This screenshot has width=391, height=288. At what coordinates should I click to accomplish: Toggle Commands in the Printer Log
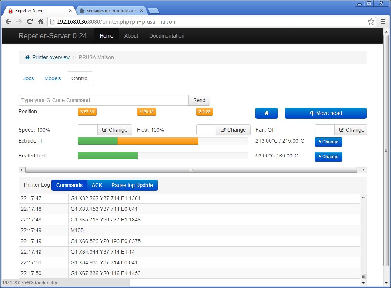tap(69, 185)
